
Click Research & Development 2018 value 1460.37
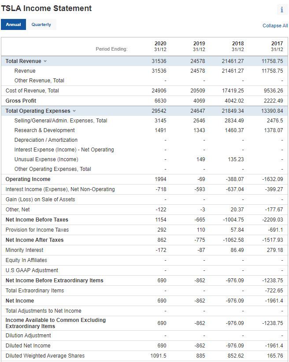click(x=234, y=130)
